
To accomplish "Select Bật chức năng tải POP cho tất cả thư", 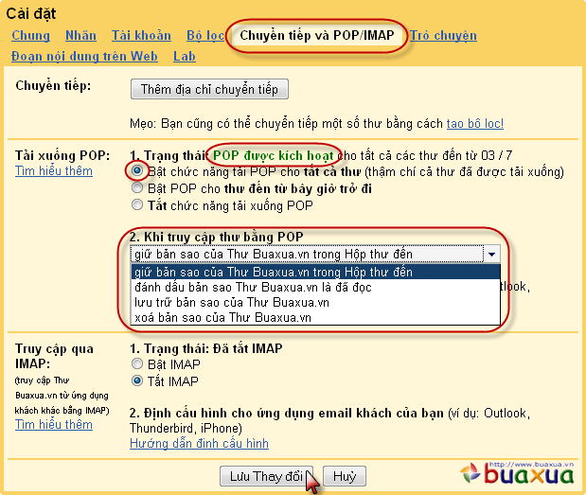I will [137, 170].
